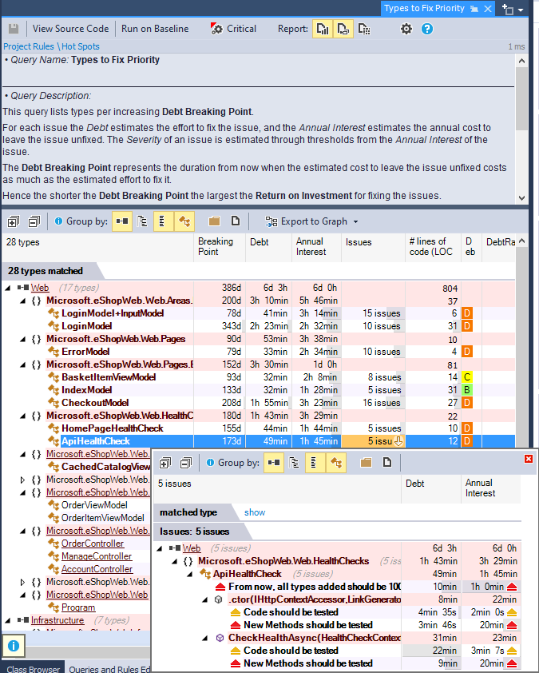Click View Source Code button
The height and width of the screenshot is (673, 539).
pyautogui.click(x=70, y=29)
